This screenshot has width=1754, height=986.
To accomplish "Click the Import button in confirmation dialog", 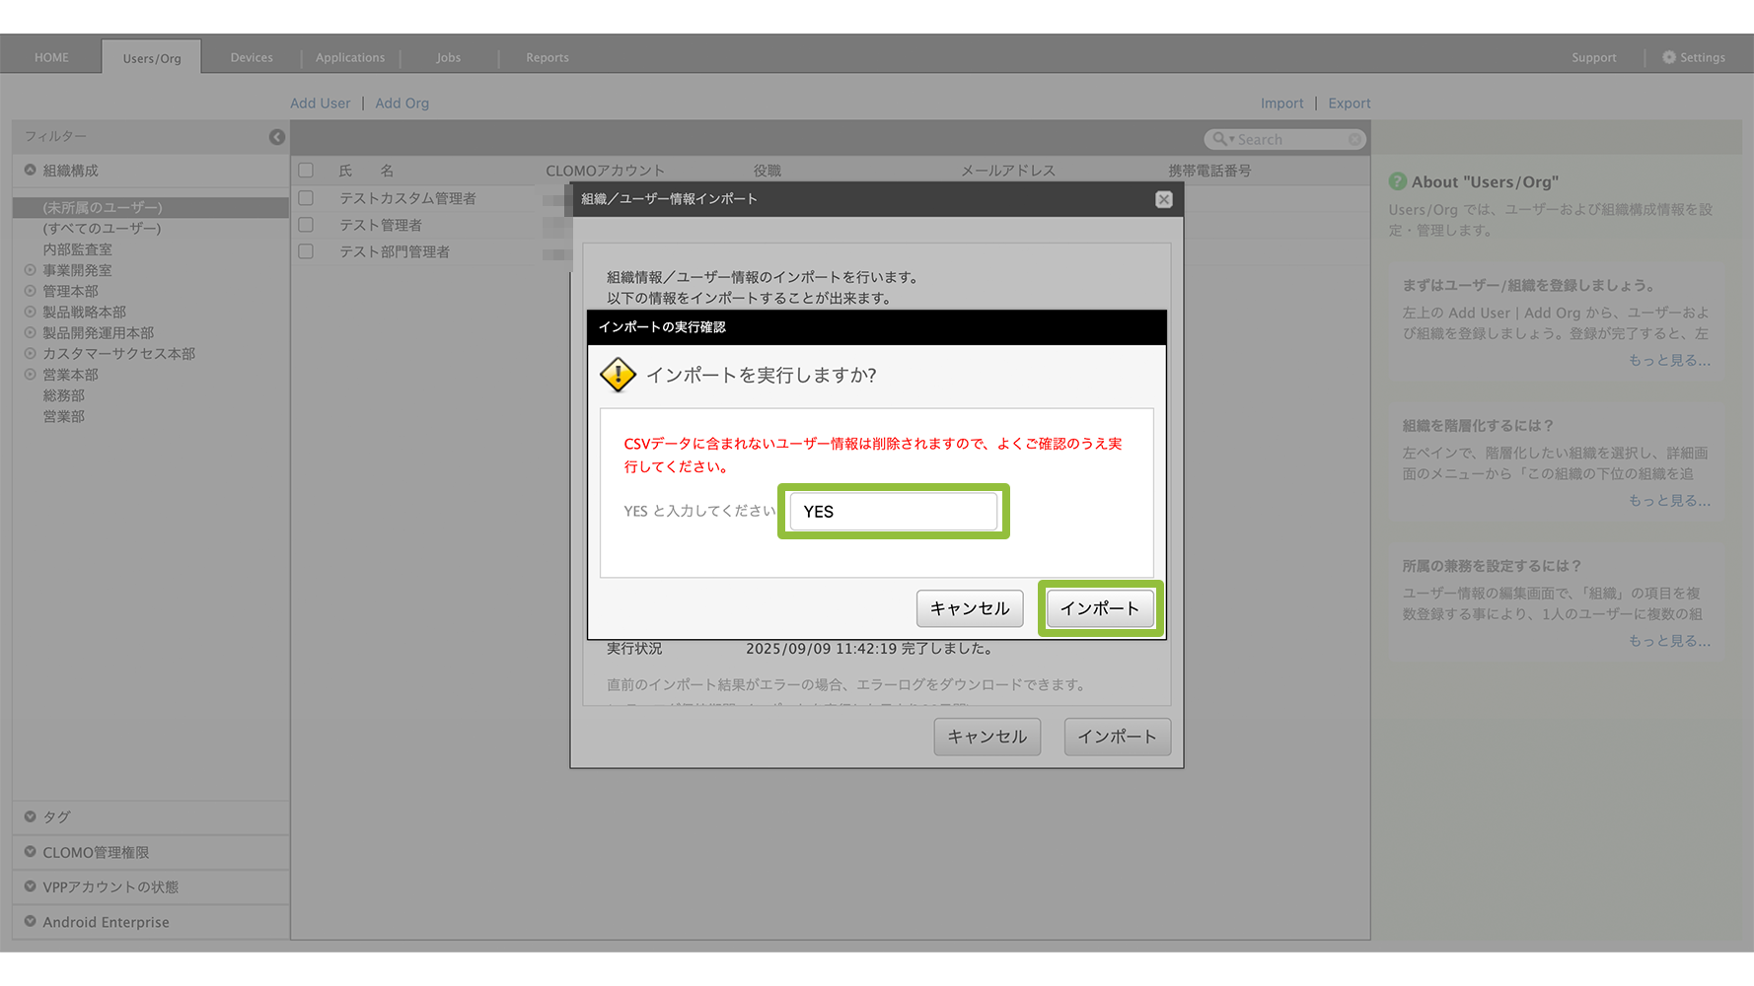I will pyautogui.click(x=1099, y=608).
